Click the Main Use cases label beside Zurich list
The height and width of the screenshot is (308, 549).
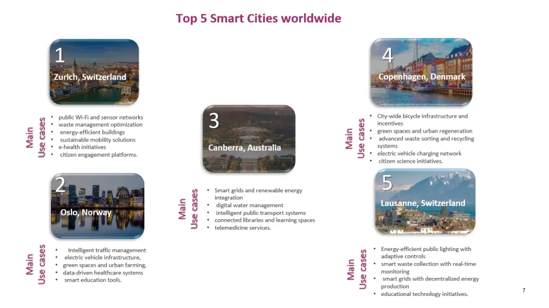tap(35, 138)
